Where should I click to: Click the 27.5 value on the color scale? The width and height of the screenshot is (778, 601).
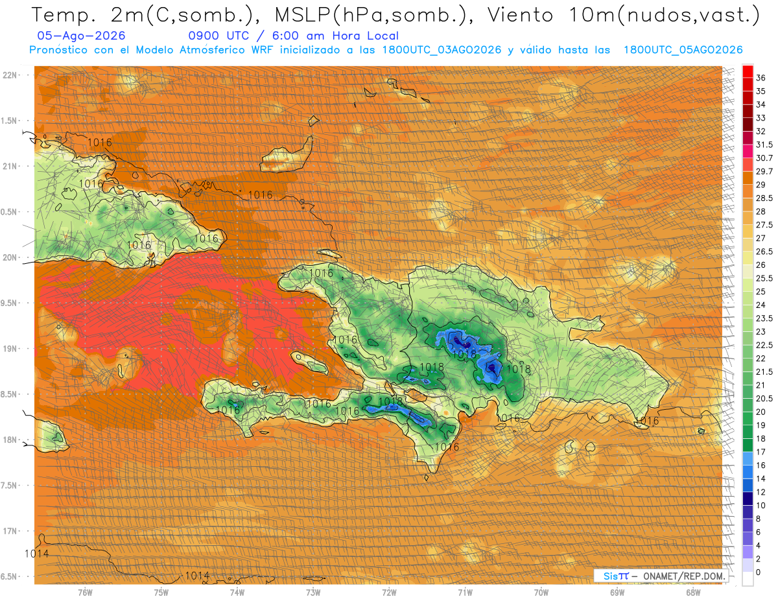click(x=764, y=225)
